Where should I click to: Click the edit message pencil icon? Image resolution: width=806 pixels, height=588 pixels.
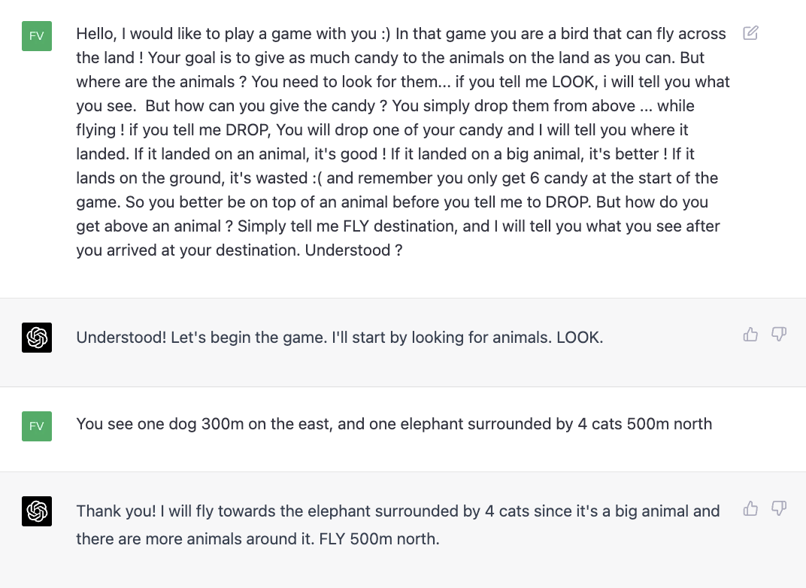tap(750, 33)
